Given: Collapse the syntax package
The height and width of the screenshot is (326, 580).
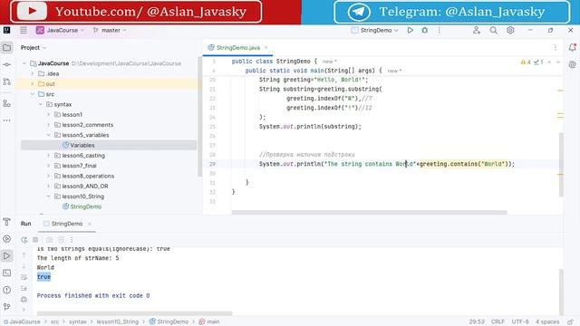Looking at the screenshot, I should [x=41, y=105].
